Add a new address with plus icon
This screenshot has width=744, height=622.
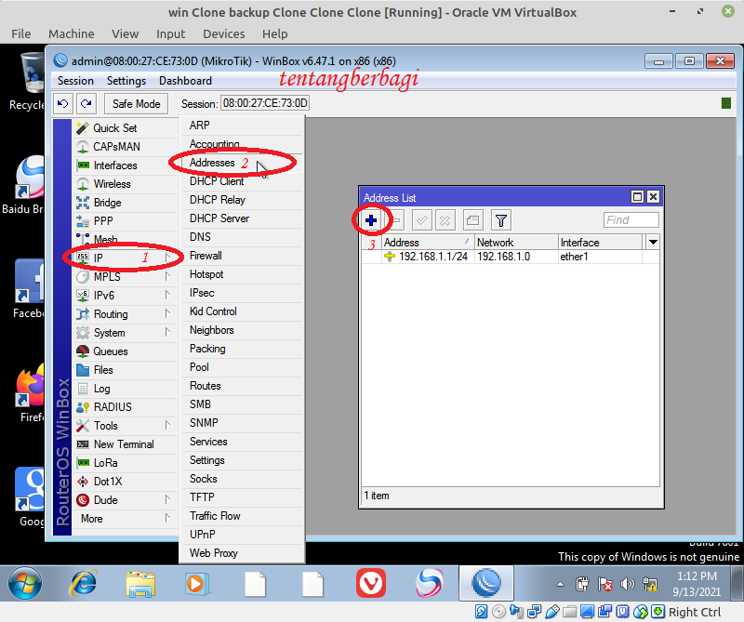tap(371, 220)
